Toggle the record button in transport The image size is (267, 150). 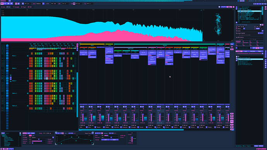(11, 3)
